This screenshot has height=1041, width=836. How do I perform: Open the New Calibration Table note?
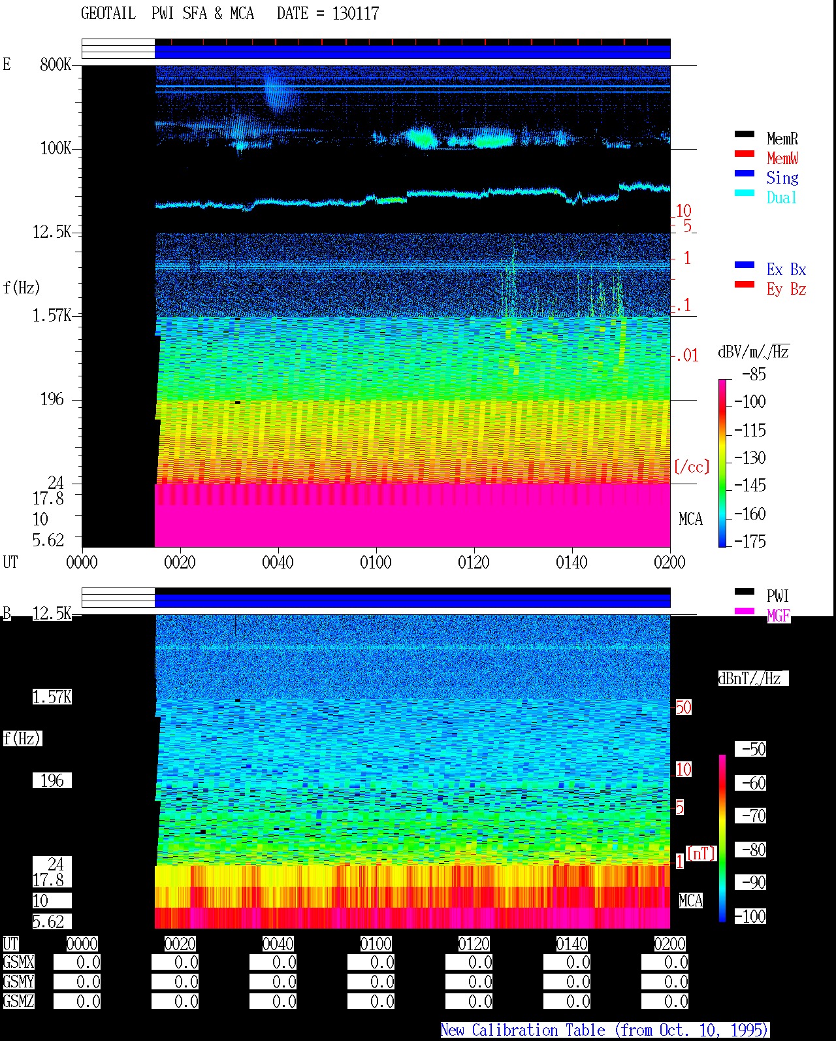pos(604,1030)
